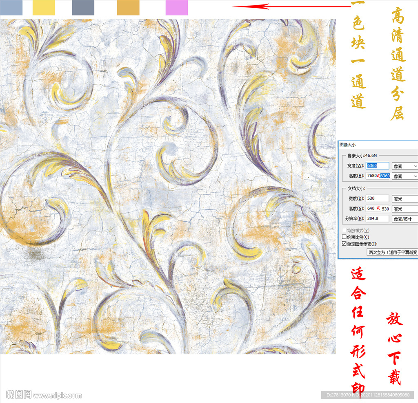Open the 像素/英寸 resolution unit dropdown
The image size is (418, 403).
405,219
